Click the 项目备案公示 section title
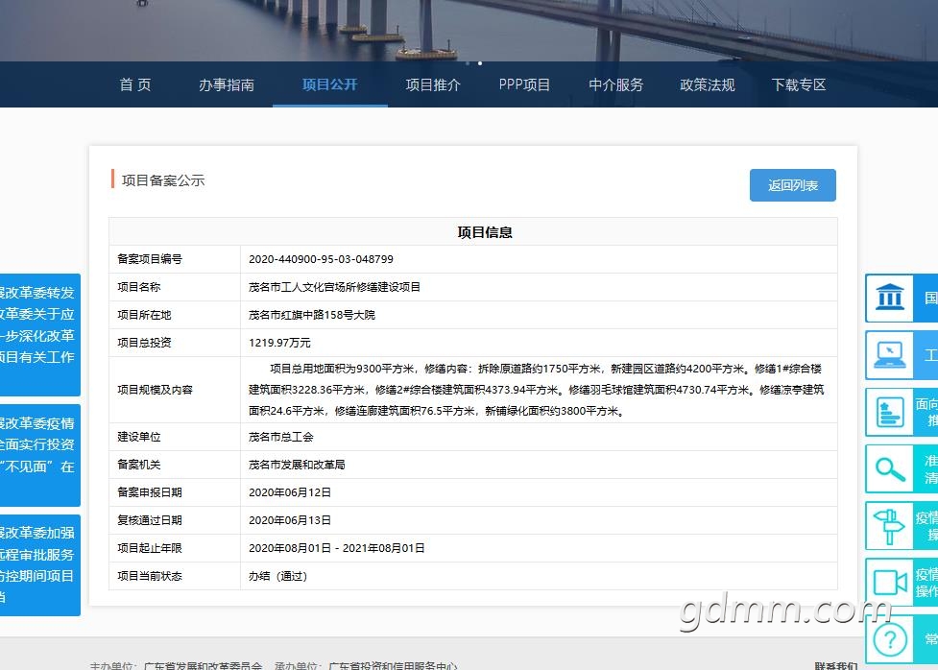 pyautogui.click(x=163, y=180)
